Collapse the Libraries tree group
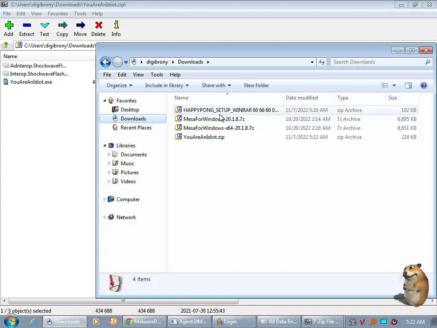The image size is (437, 328). pyautogui.click(x=105, y=145)
